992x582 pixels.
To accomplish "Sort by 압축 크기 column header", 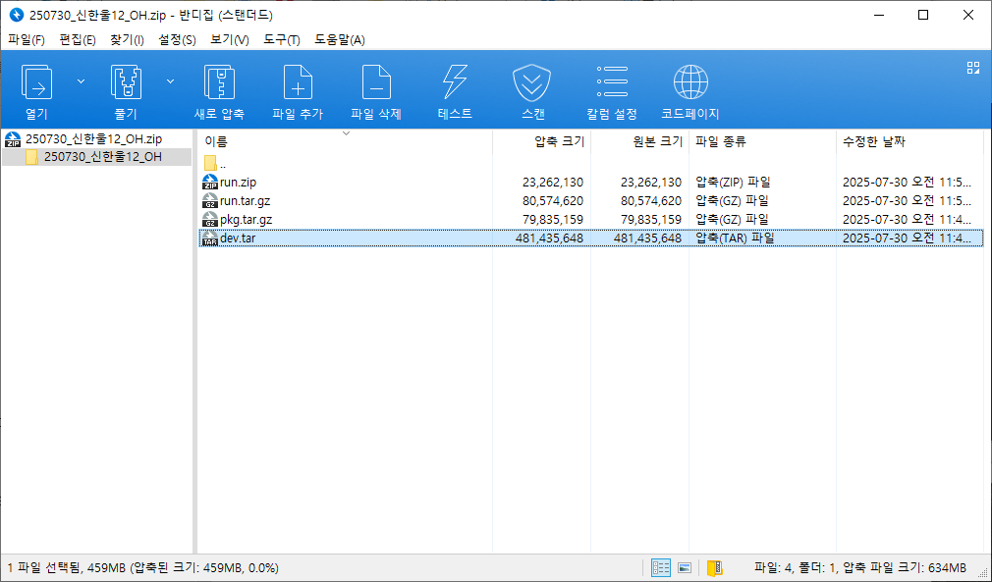I will click(559, 141).
